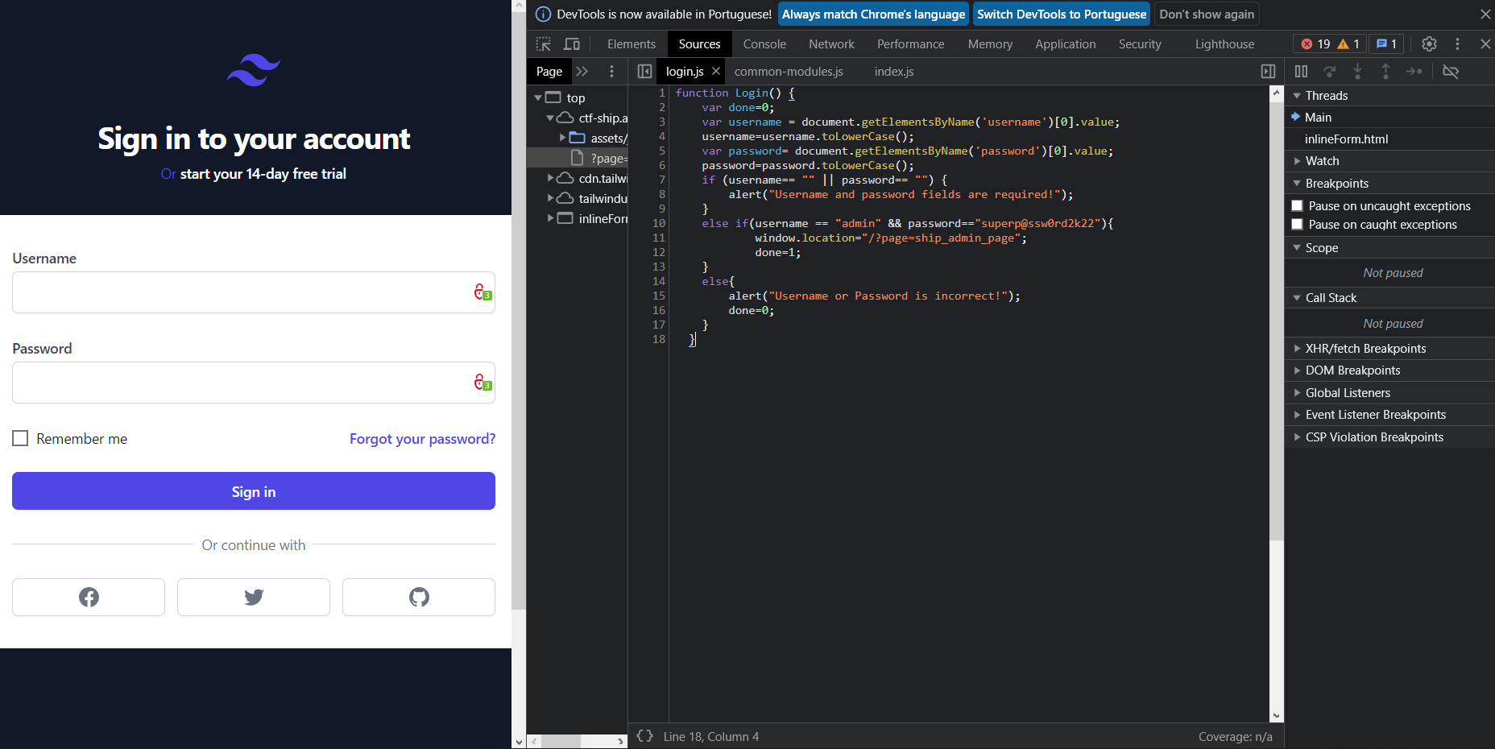Hide the debugger sidebar icon
This screenshot has height=749, width=1495.
tap(1268, 72)
